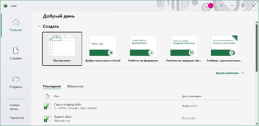Image resolution: width=259 pixels, height=126 pixels.
Task: Click the Книга1.xlsm file icon
Action: tap(47, 118)
